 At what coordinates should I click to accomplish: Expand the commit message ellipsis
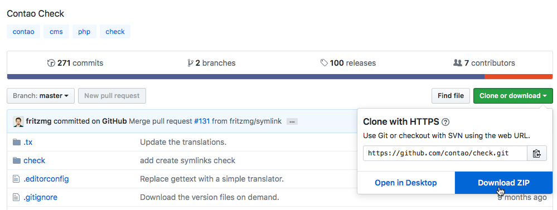point(292,121)
